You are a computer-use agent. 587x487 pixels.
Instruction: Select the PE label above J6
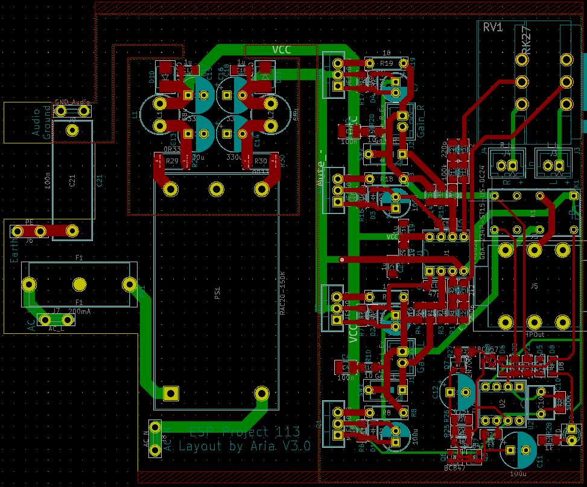(29, 222)
